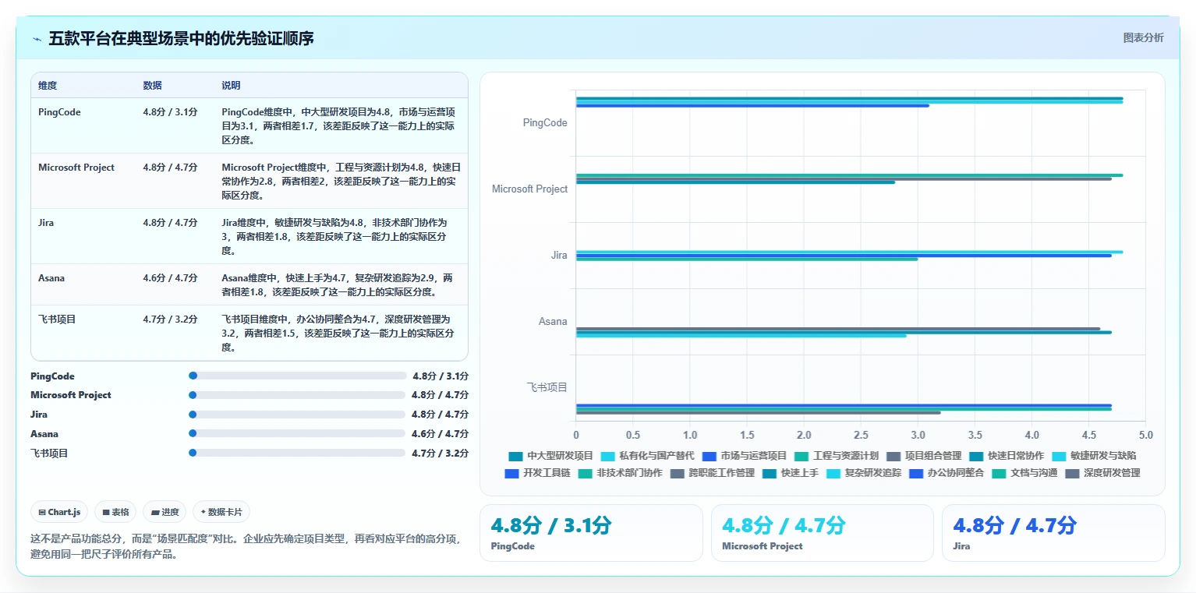Click the 4.6分 / 4.7分 value beside Asana progress bar
Image resolution: width=1196 pixels, height=593 pixels.
(x=441, y=434)
